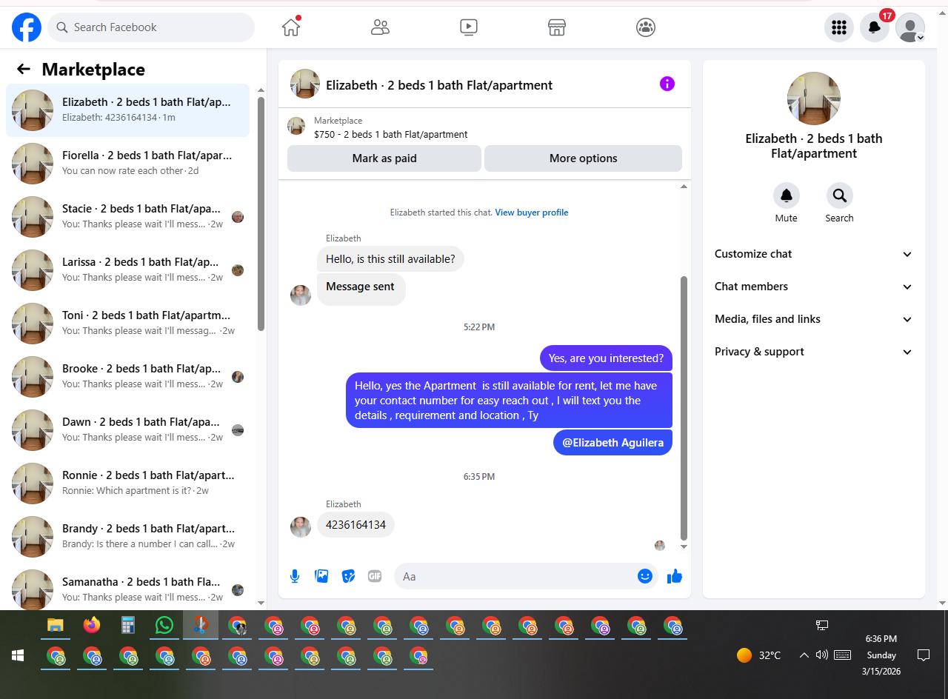Click the 'Yes, are you interested?' message

[x=606, y=358]
